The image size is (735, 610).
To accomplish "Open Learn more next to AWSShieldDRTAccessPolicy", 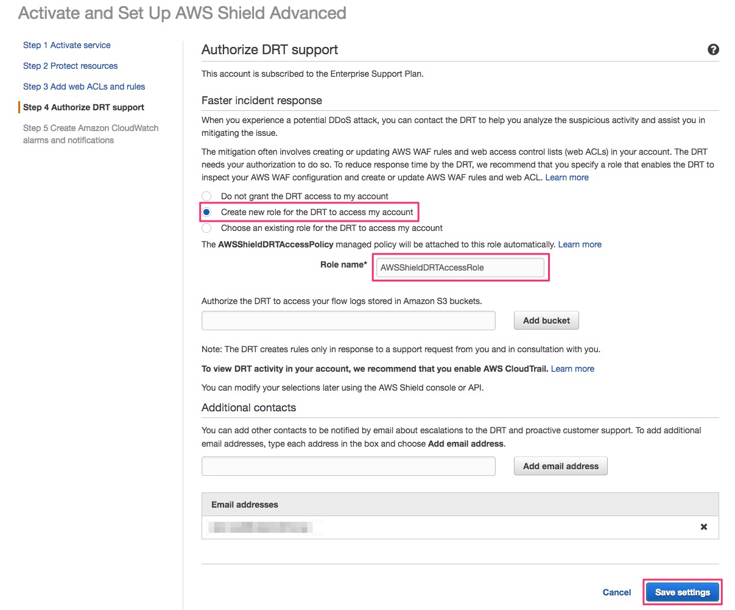I will pyautogui.click(x=579, y=244).
